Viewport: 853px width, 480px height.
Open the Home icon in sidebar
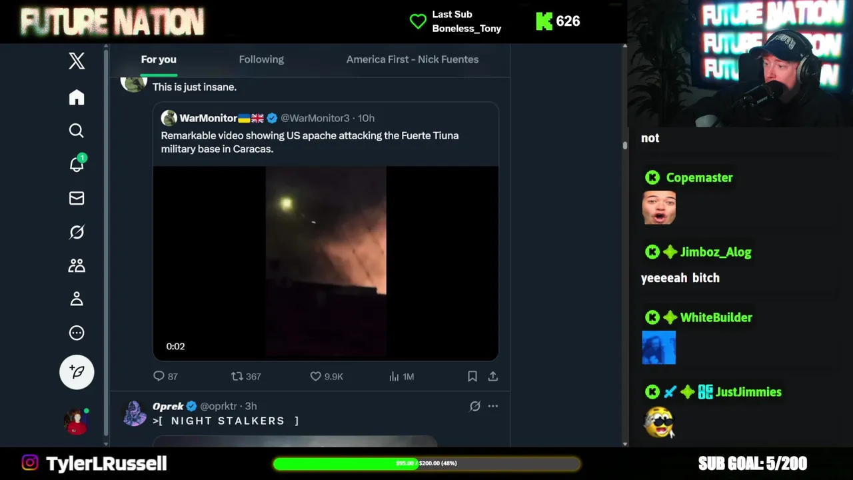coord(77,97)
